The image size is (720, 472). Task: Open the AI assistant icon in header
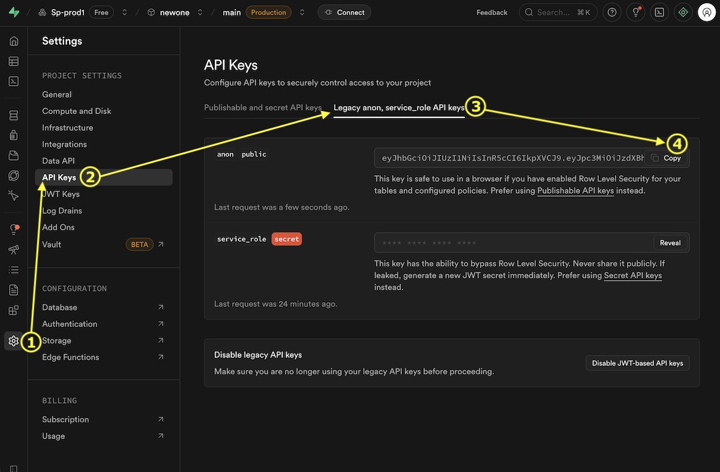click(683, 12)
